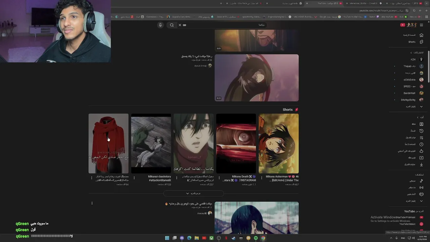The image size is (430, 242).
Task: Expand the show more subscriptions chevron
Action: (421, 107)
